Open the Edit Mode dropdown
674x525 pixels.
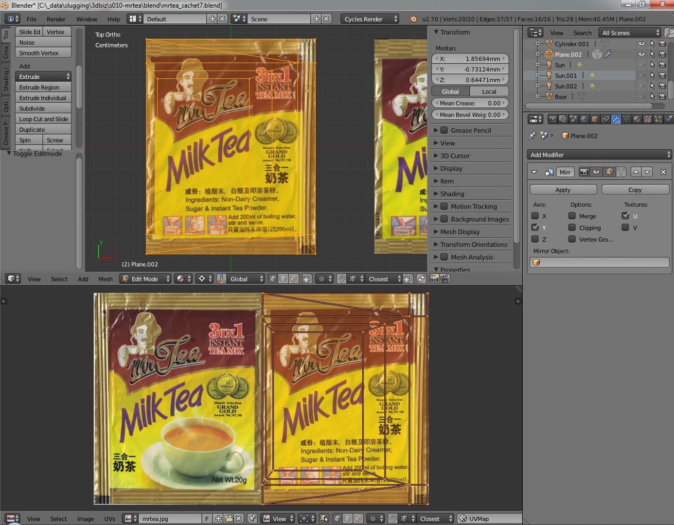(145, 279)
